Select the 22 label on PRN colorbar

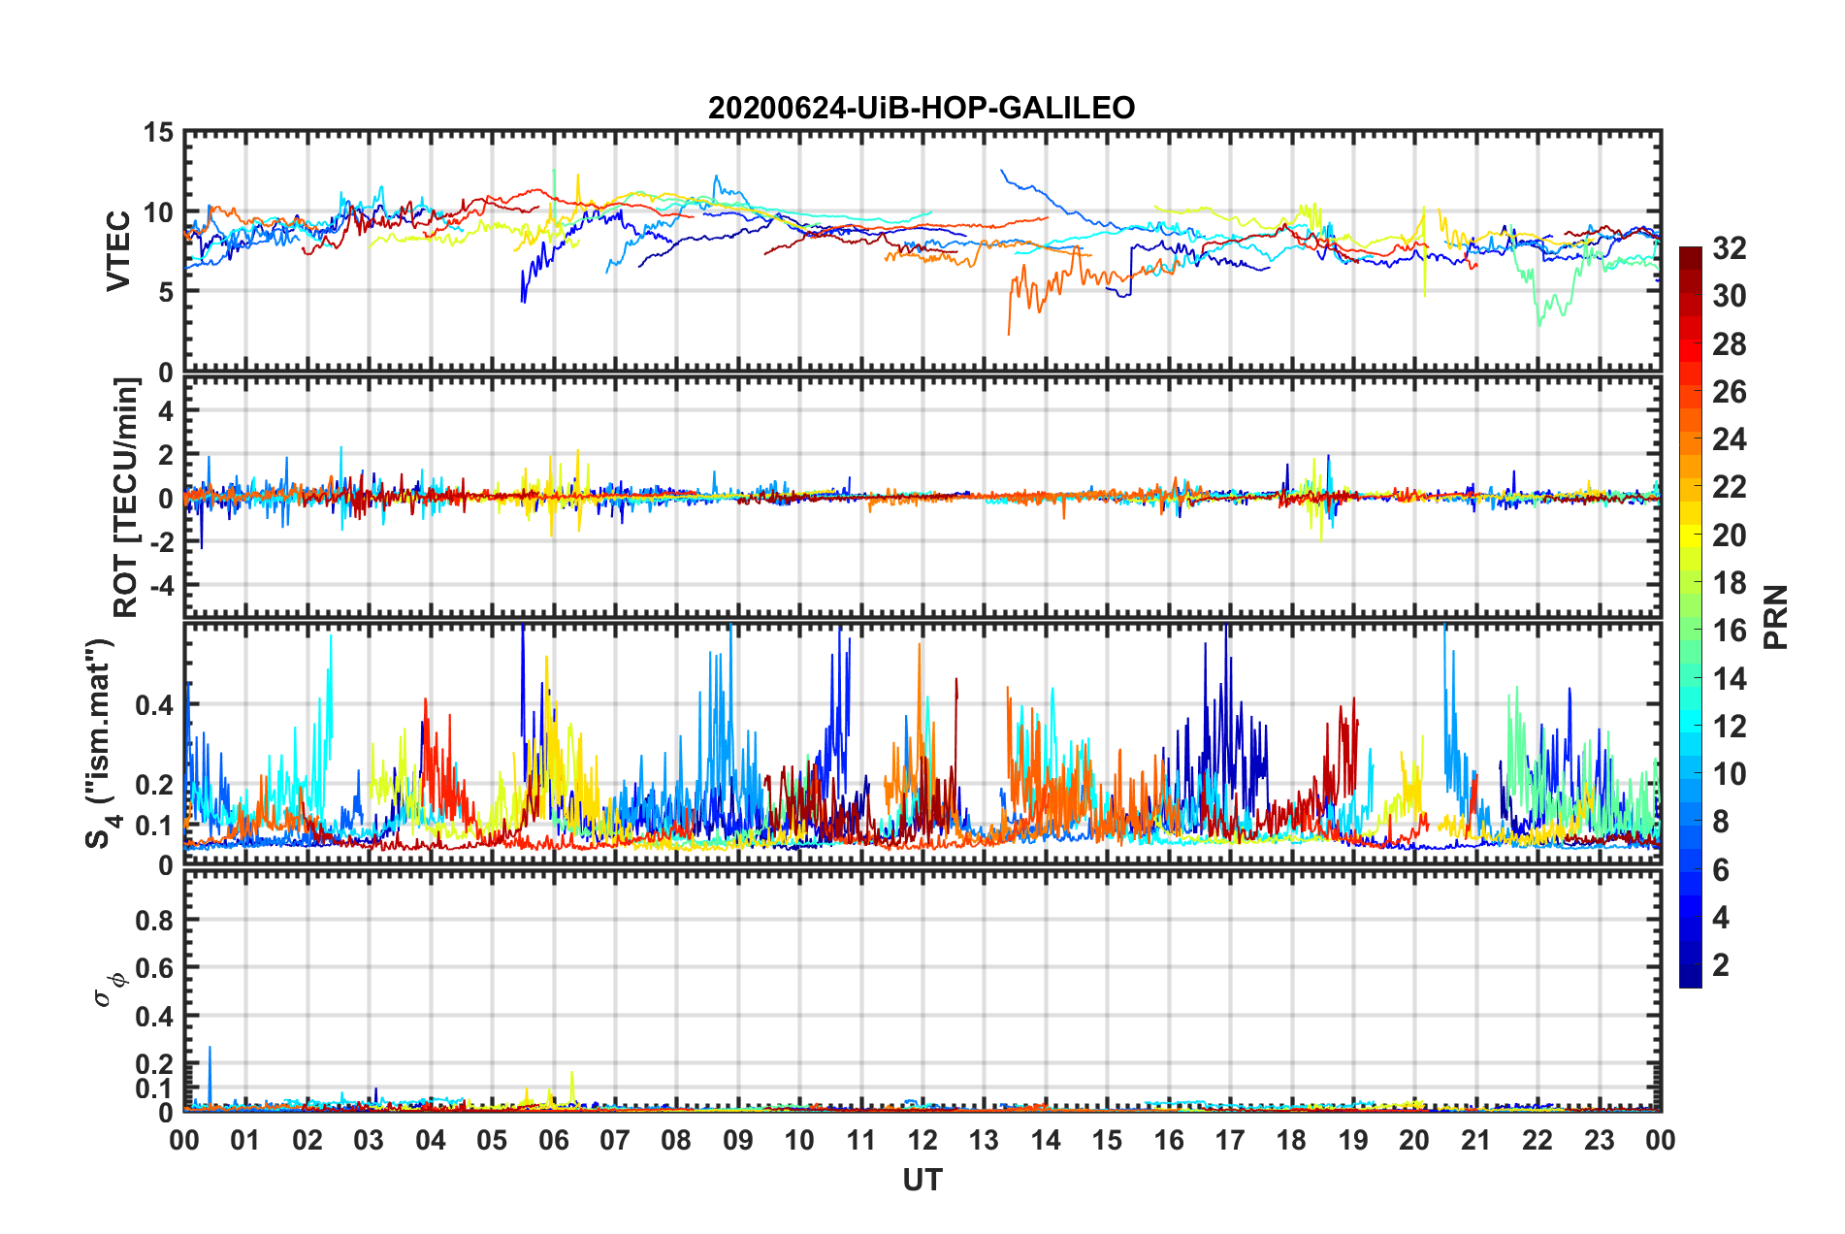pyautogui.click(x=1730, y=487)
